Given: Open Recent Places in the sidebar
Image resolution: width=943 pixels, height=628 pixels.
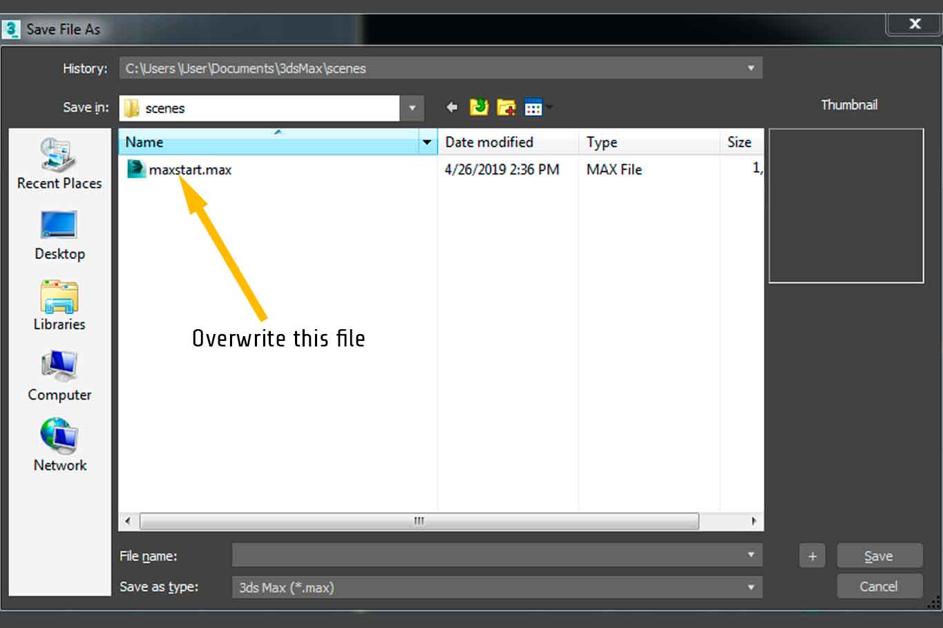Looking at the screenshot, I should coord(59,164).
